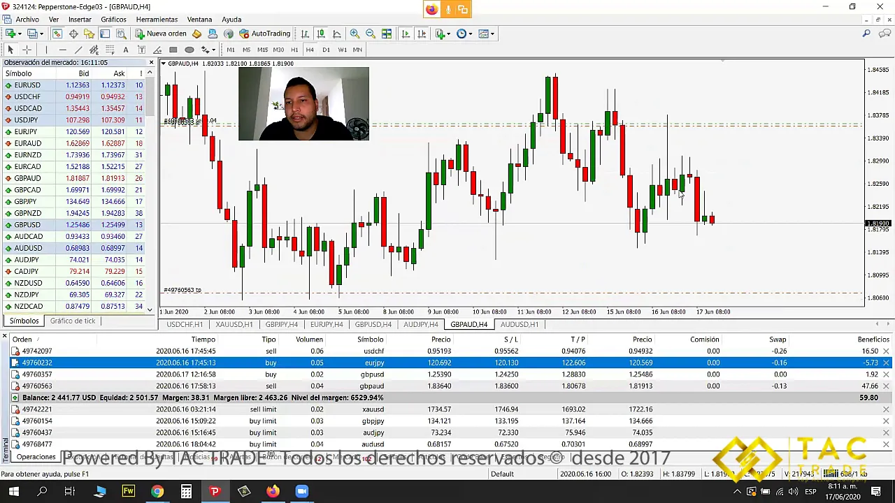The image size is (895, 503).
Task: Switch chart to bar chart style
Action: [x=305, y=34]
